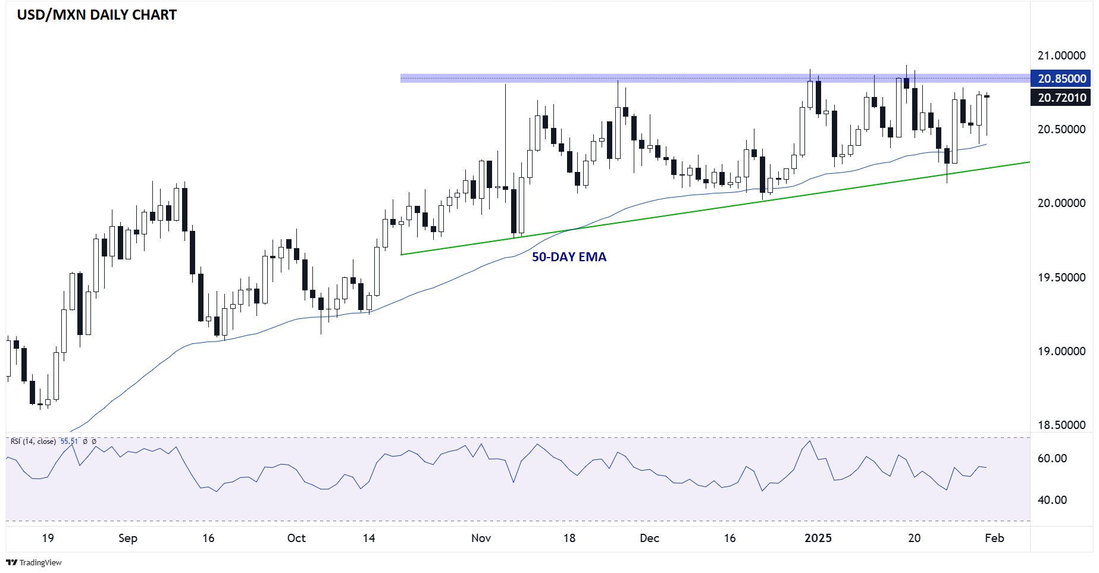
Task: Click the 19.00000 price axis label
Action: pyautogui.click(x=1062, y=351)
